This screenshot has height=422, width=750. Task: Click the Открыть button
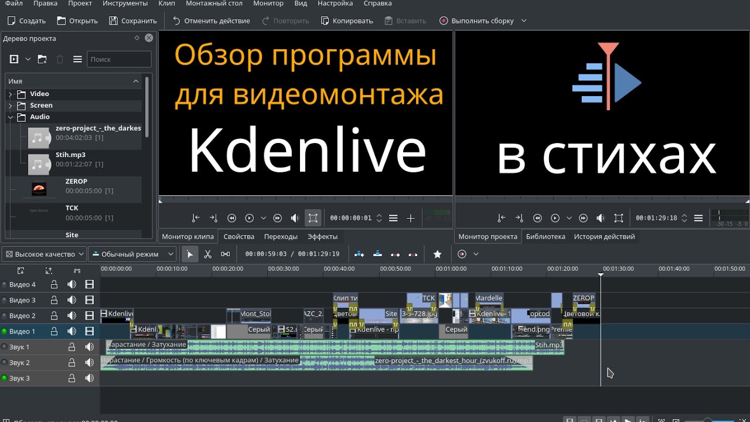click(x=77, y=21)
